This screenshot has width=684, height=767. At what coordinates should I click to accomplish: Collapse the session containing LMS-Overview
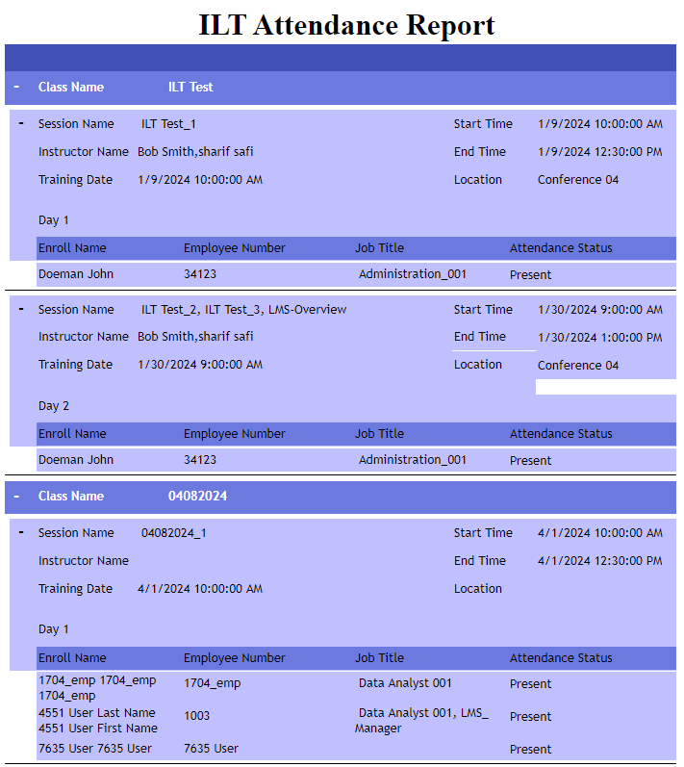(x=21, y=309)
